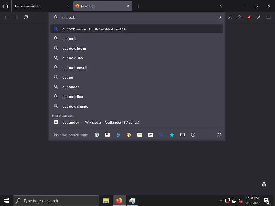Search with eBay one-off icon
Image resolution: width=275 pixels, height=206 pixels.
(140, 135)
